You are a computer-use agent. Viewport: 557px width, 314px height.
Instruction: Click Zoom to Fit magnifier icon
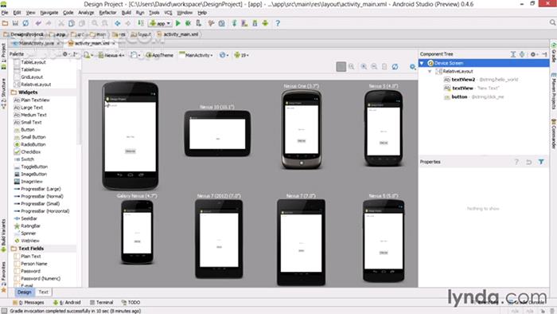pyautogui.click(x=352, y=67)
